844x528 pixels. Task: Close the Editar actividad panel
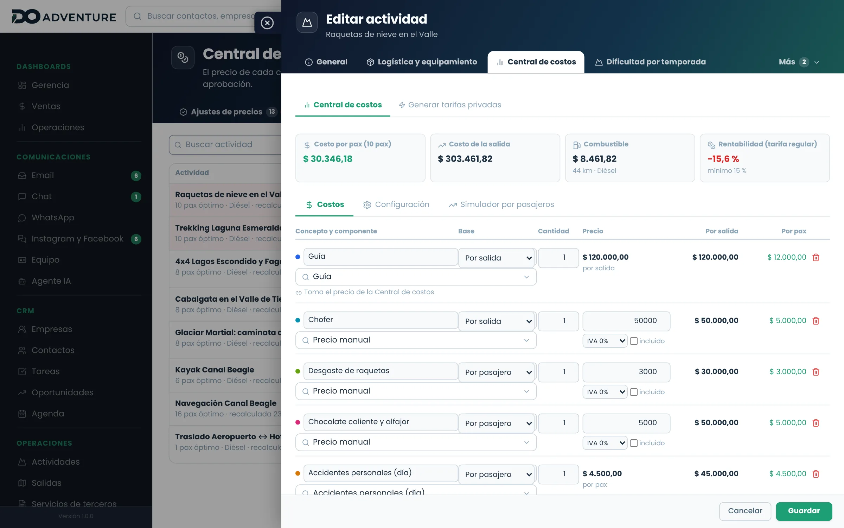pos(267,23)
